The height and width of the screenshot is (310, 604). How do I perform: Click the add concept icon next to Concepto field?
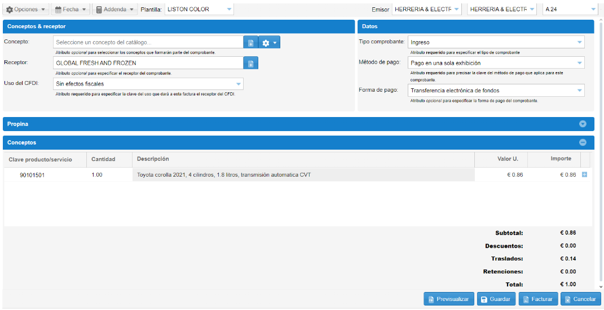[x=251, y=43]
